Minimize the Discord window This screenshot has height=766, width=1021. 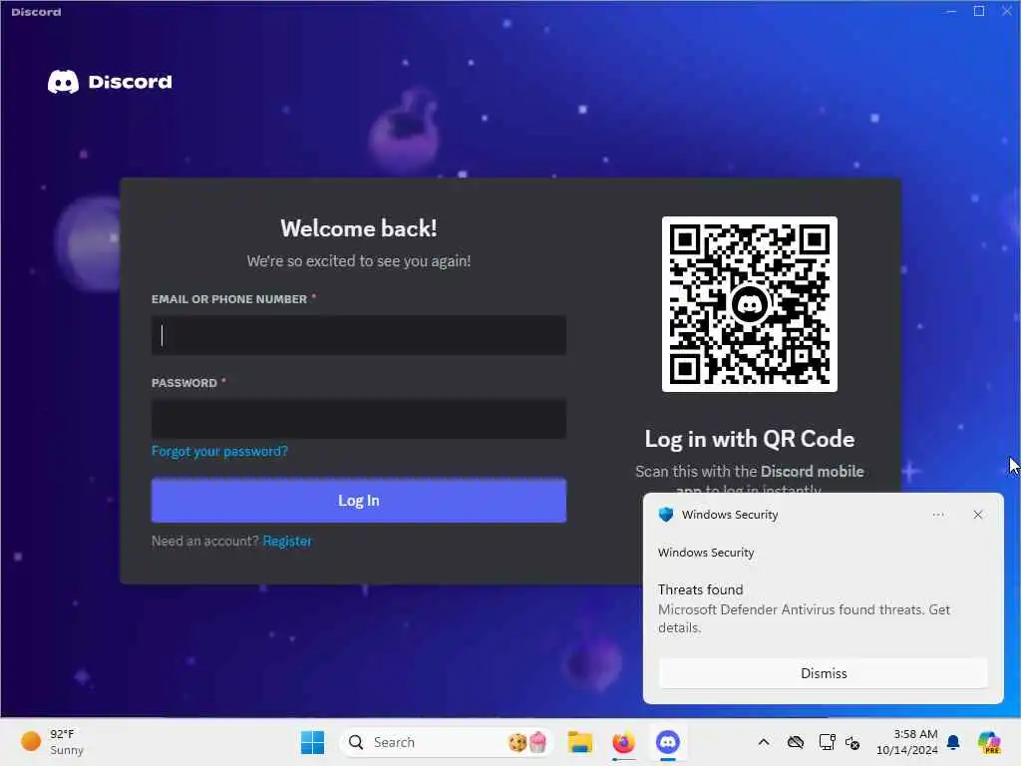(x=951, y=11)
